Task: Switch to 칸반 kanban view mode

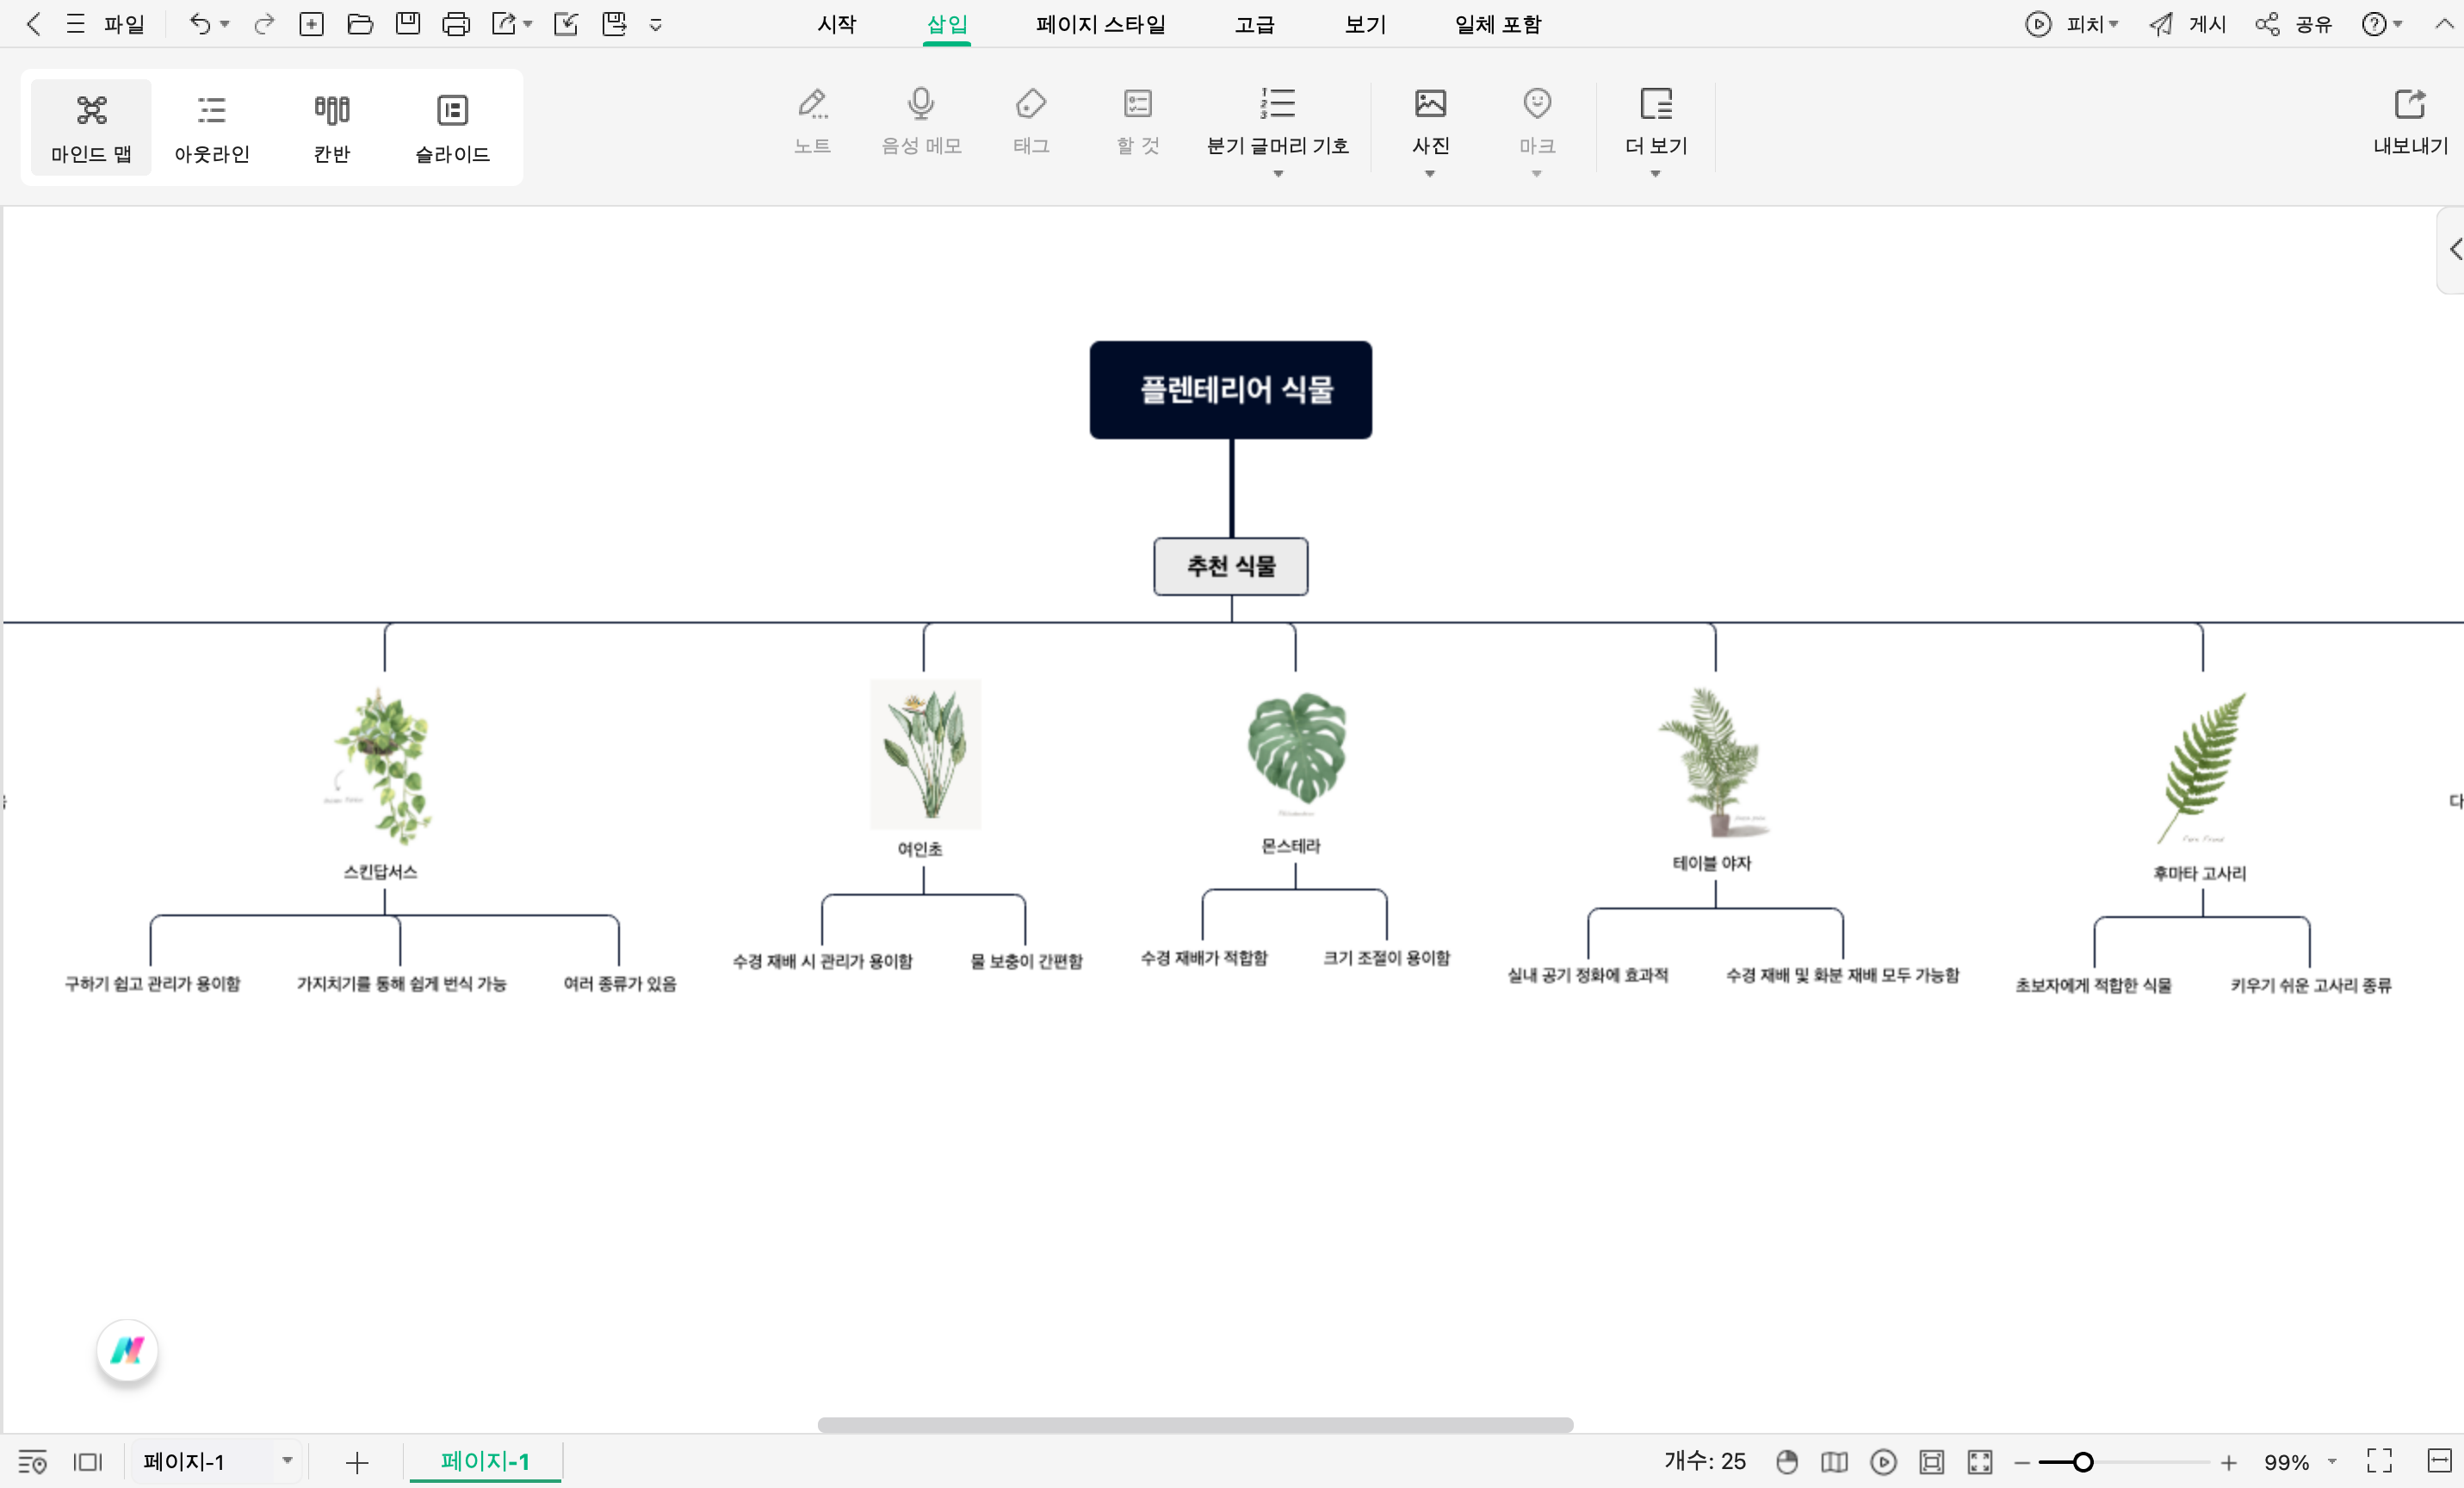Action: pos(331,127)
